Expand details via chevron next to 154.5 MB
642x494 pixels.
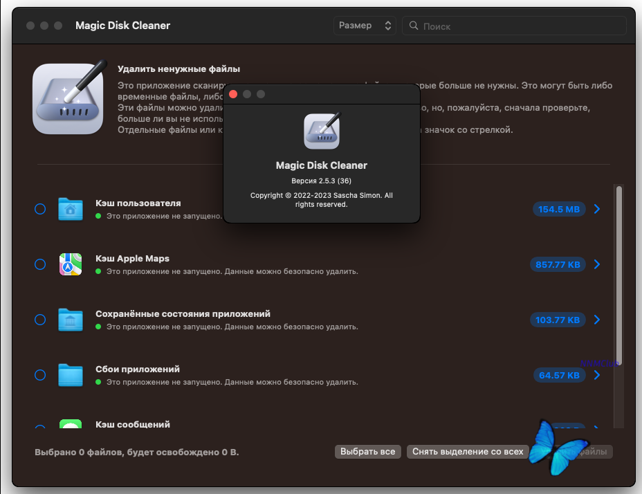pyautogui.click(x=596, y=209)
